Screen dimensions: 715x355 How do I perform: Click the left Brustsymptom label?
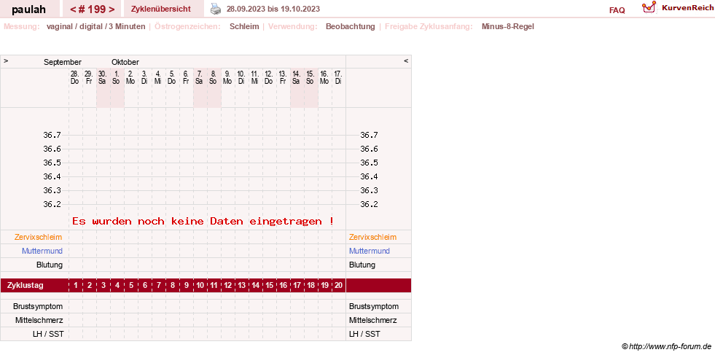[x=38, y=306]
